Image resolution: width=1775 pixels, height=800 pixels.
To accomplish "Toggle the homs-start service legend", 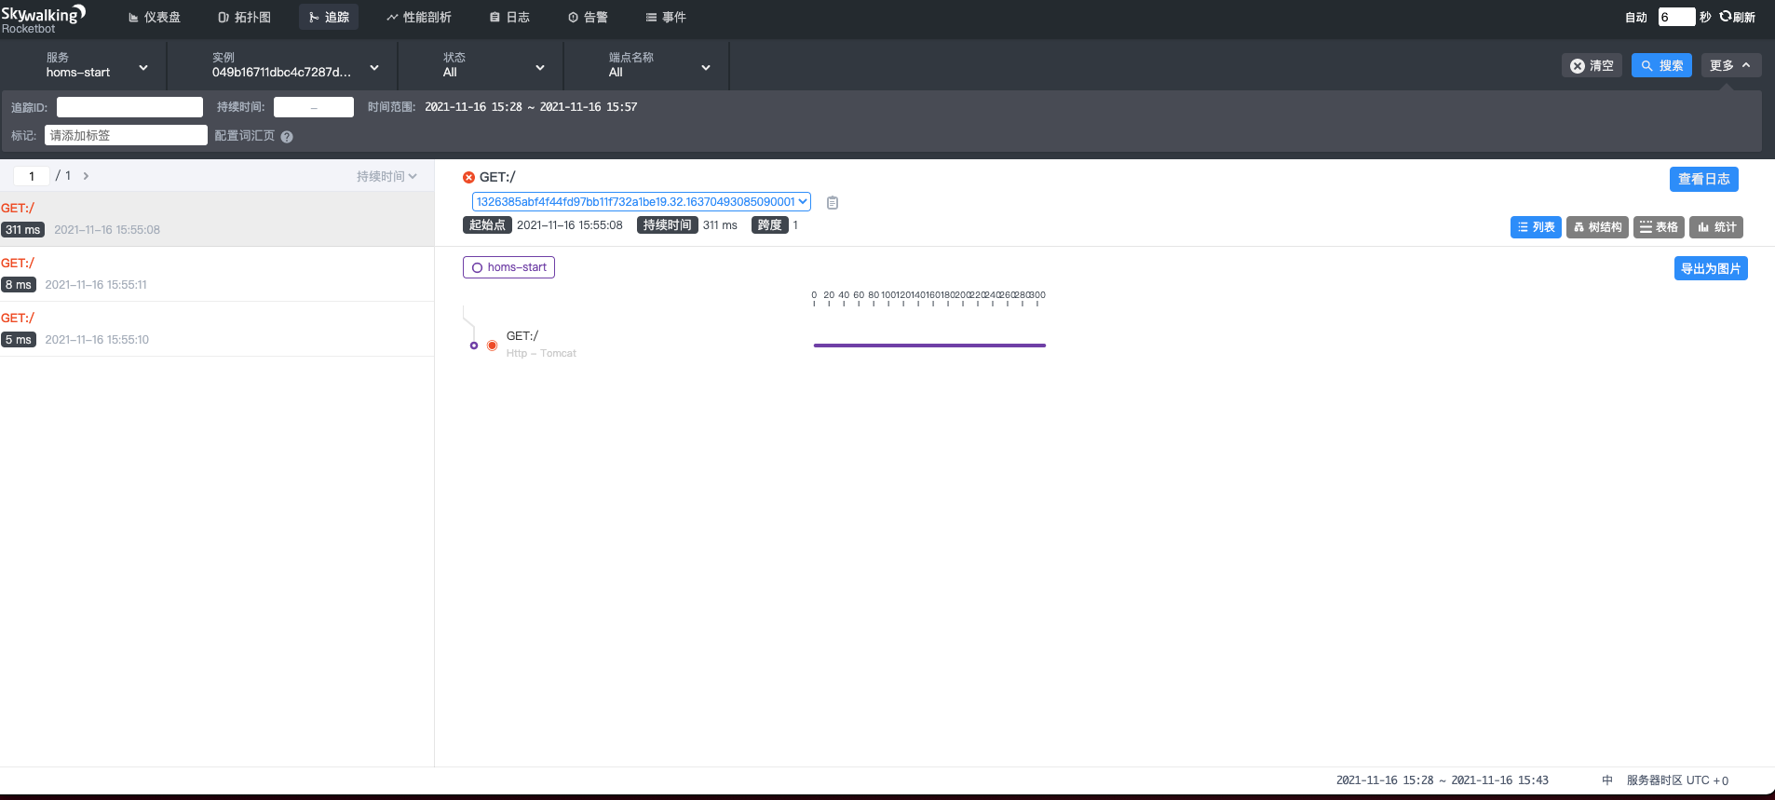I will coord(508,267).
